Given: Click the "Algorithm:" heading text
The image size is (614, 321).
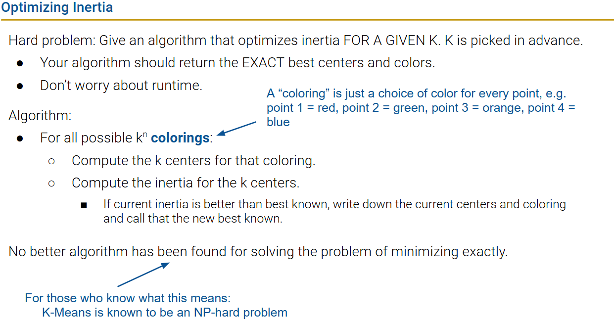Looking at the screenshot, I should 40,116.
